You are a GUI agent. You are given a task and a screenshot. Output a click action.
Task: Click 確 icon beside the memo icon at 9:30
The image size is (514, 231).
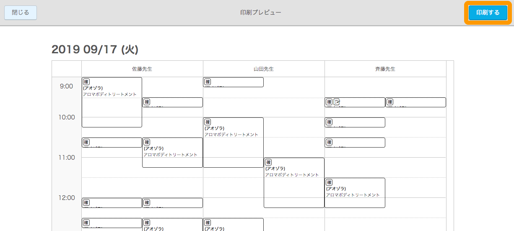coord(329,102)
